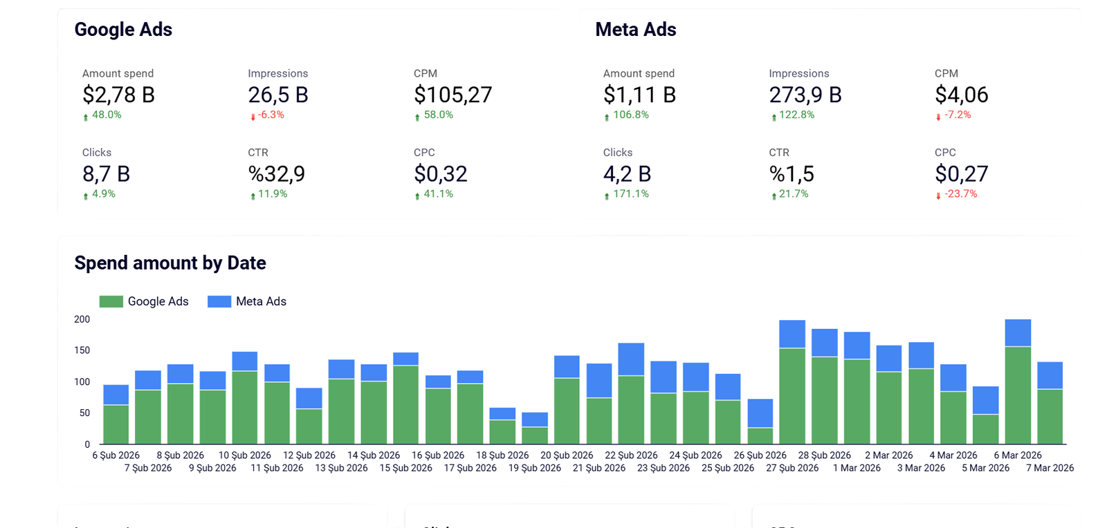This screenshot has height=528, width=1107.
Task: Click the blue Meta Ads legend swatch
Action: [219, 301]
